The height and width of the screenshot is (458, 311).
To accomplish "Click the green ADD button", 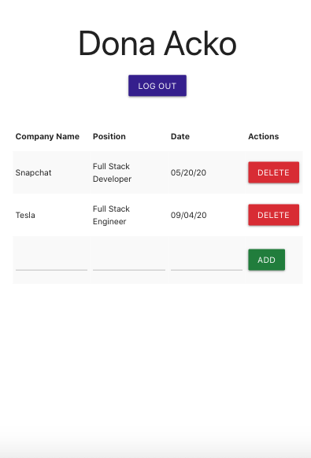I will tap(267, 260).
